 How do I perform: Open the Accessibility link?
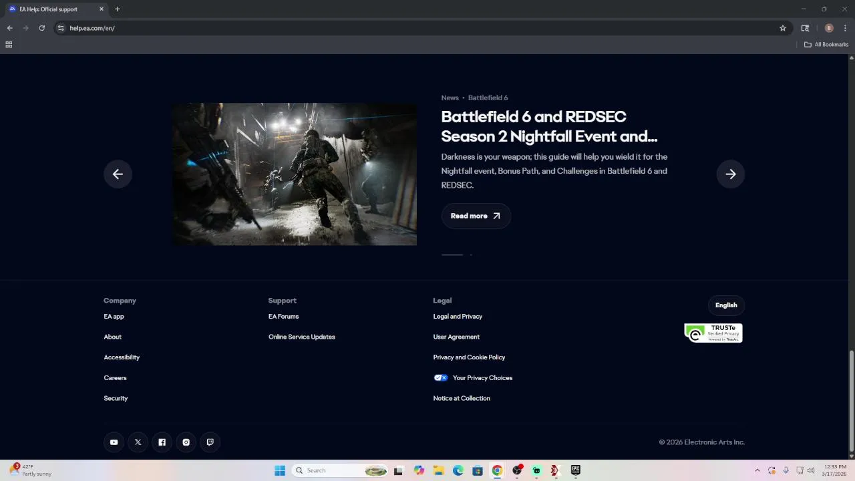[x=122, y=357]
